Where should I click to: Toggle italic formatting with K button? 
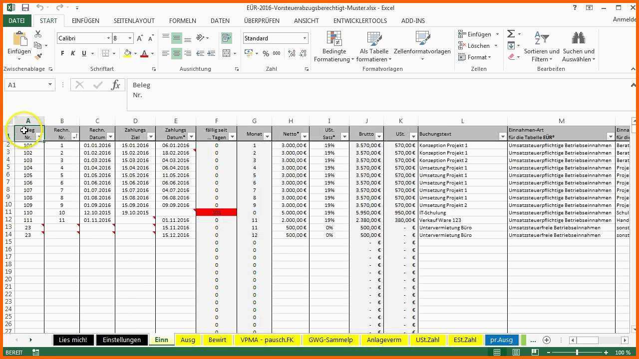tap(73, 53)
